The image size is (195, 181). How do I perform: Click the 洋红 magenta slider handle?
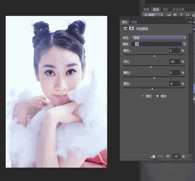[x=151, y=67]
